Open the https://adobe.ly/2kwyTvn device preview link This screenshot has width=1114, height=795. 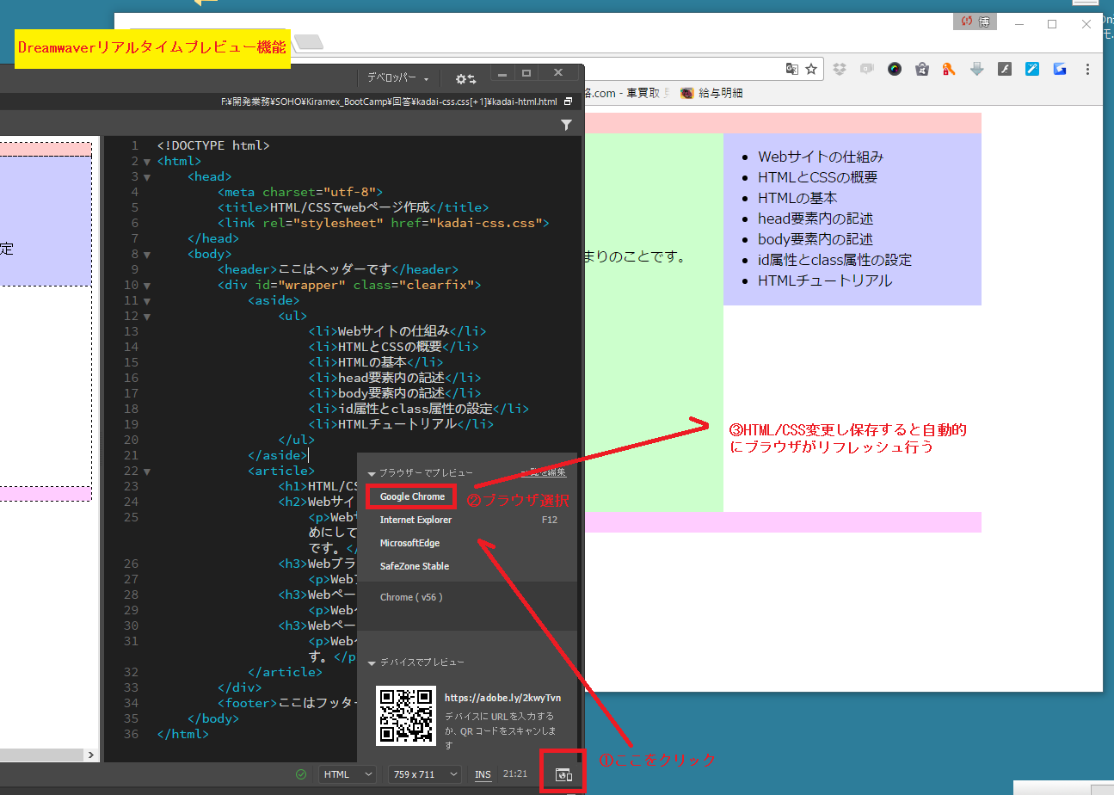[502, 698]
